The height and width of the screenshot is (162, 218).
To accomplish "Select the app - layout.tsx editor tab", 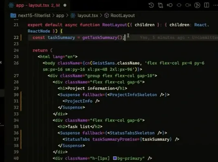I will pos(37,5).
